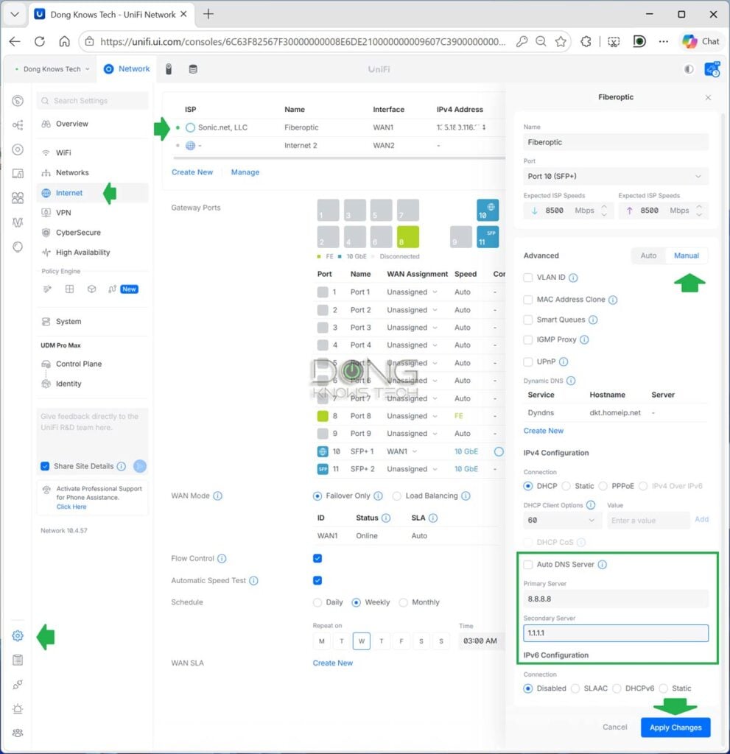
Task: Open the Port 10 (SFP+) dropdown
Action: click(x=616, y=177)
